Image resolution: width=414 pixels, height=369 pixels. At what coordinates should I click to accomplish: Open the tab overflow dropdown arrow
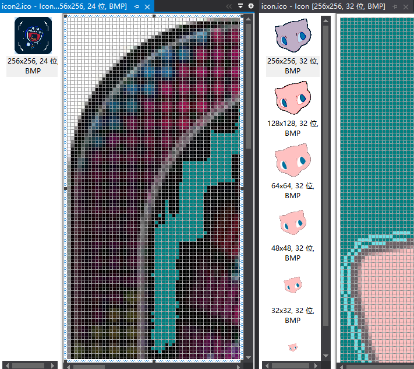pyautogui.click(x=240, y=6)
